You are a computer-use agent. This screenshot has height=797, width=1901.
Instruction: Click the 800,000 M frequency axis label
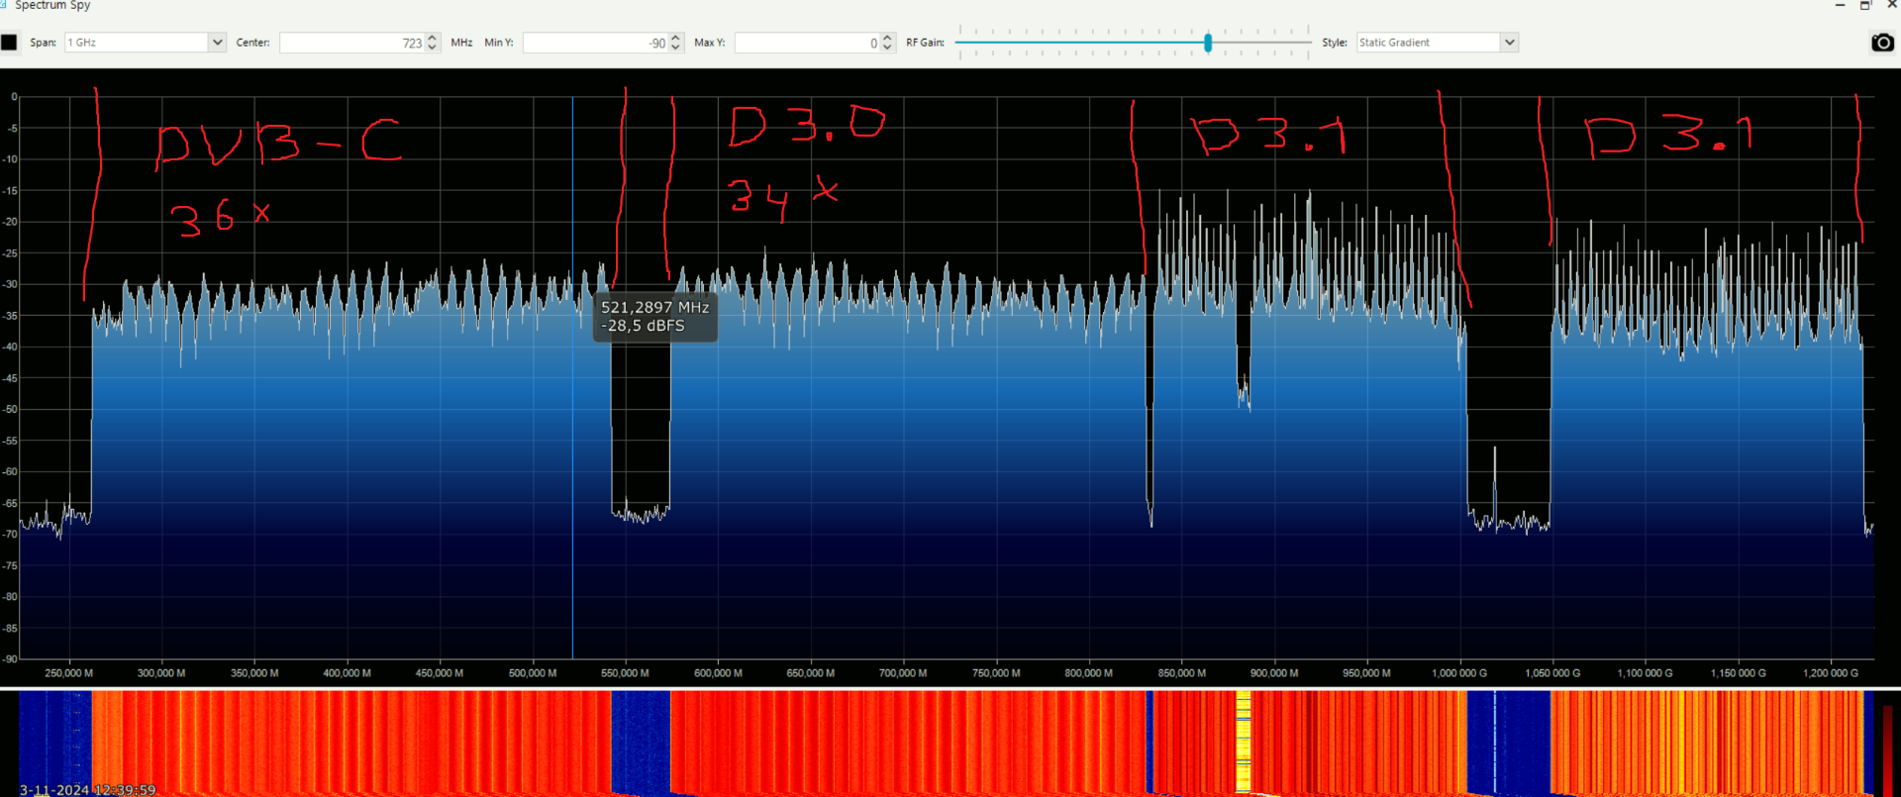point(1089,673)
